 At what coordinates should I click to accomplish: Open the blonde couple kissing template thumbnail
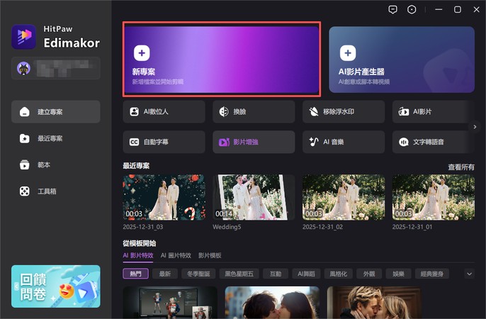(374, 303)
